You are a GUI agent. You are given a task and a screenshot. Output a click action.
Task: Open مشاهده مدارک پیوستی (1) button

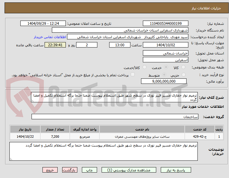(x=129, y=170)
